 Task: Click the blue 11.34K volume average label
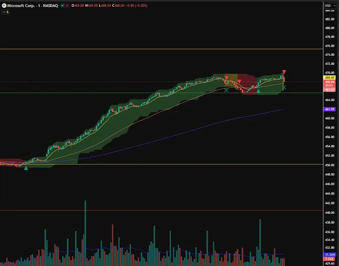[330, 255]
